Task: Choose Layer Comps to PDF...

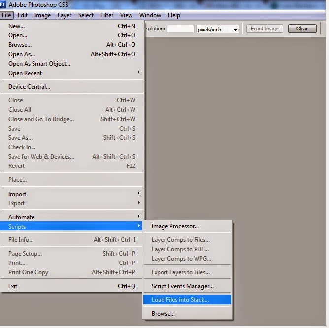Action: tap(187, 249)
